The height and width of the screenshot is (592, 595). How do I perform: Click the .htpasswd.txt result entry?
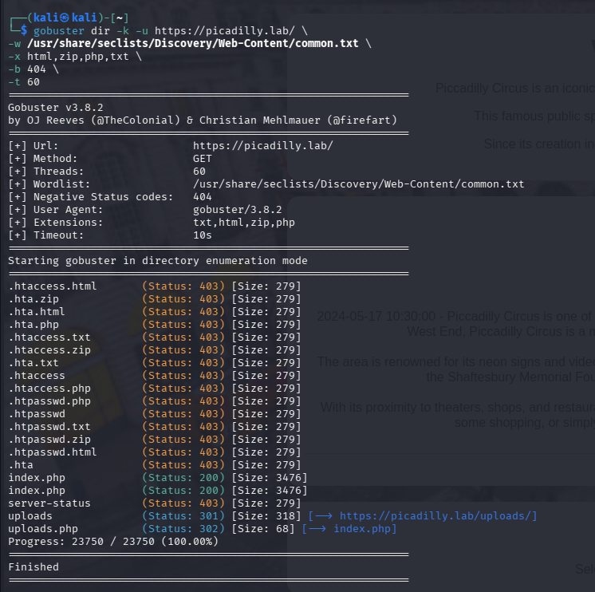pos(49,427)
